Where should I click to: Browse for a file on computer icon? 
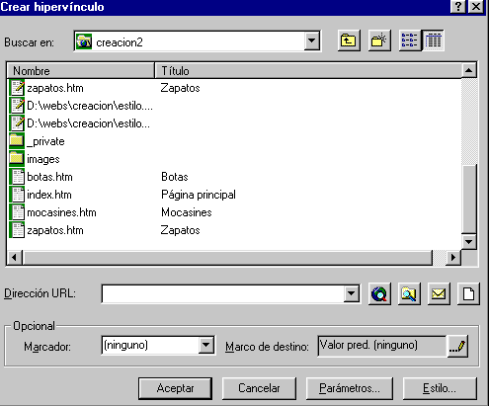tap(409, 293)
